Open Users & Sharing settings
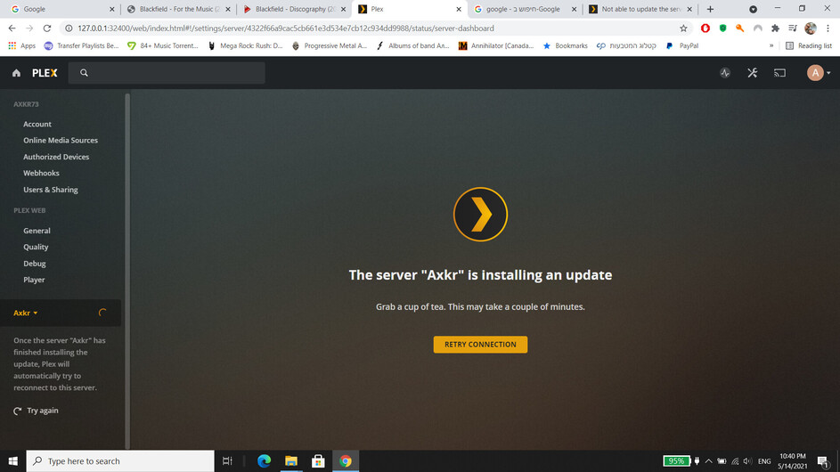 coord(51,190)
